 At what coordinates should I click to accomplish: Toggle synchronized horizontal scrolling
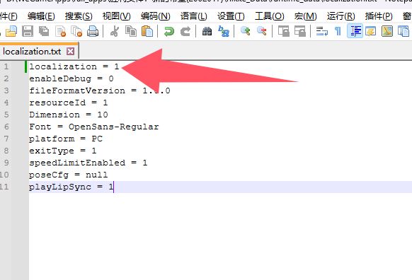tap(300, 31)
